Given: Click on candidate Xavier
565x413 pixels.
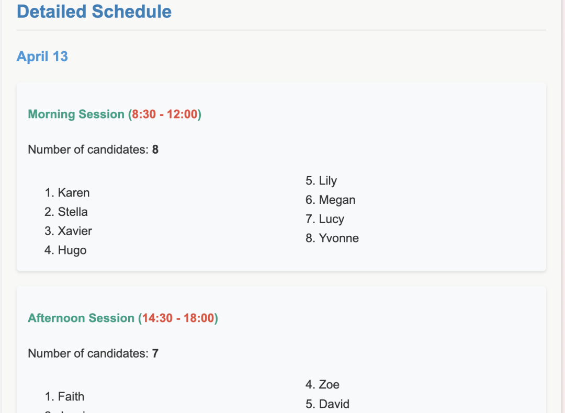Looking at the screenshot, I should tap(75, 231).
